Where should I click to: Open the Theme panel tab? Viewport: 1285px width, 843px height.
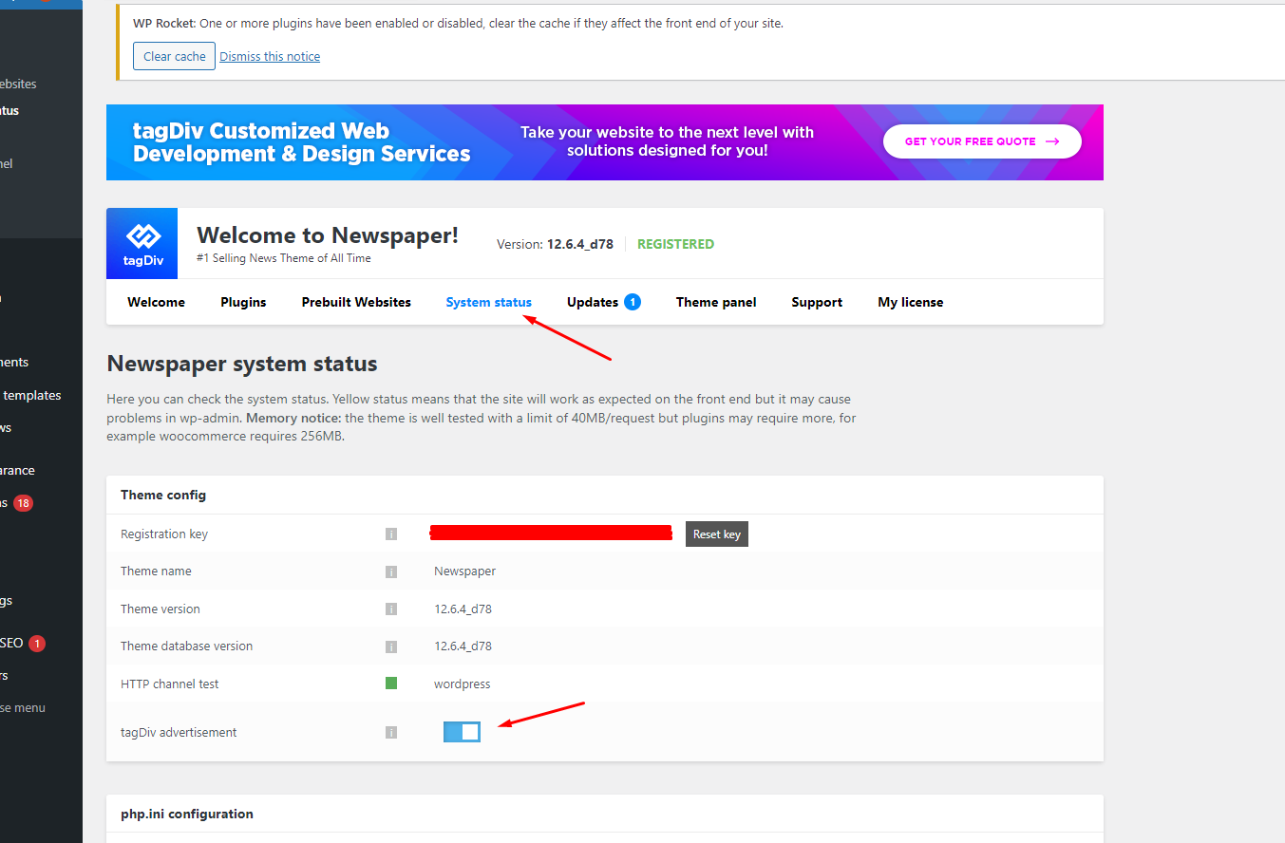[716, 302]
